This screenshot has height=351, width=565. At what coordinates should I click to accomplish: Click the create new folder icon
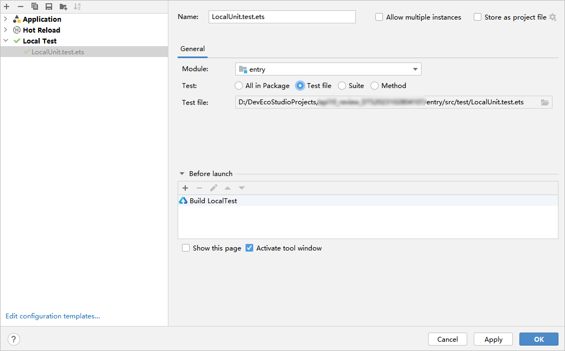[64, 7]
